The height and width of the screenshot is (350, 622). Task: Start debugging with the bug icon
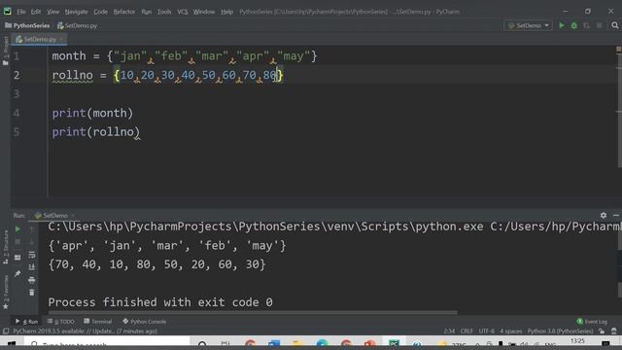574,25
